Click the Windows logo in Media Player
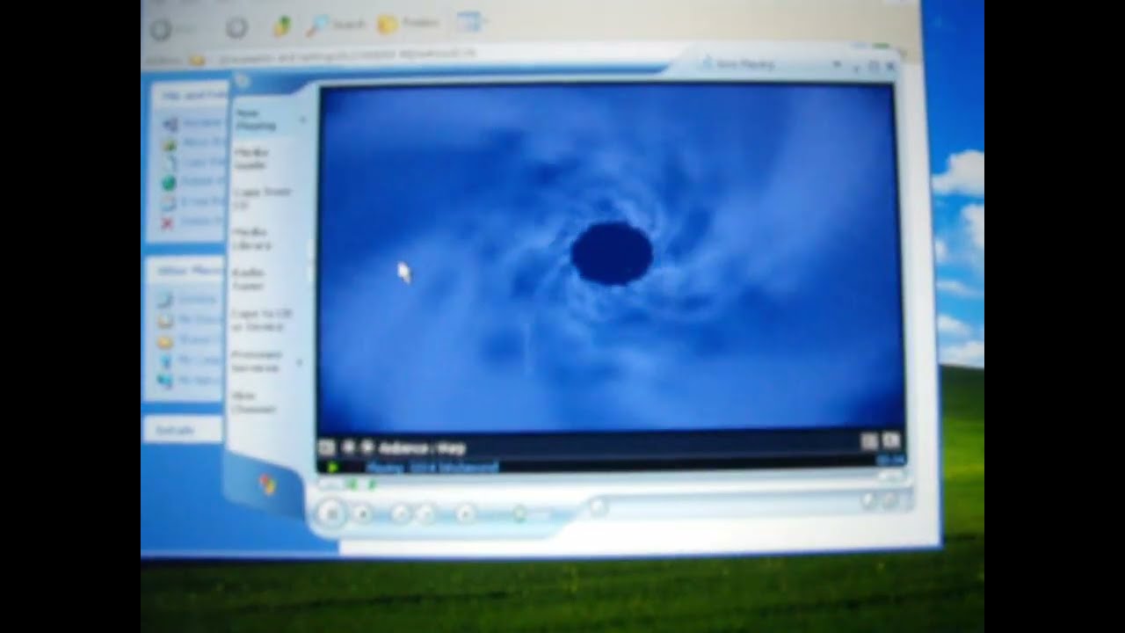Screen dimensions: 1125x633 click(267, 484)
